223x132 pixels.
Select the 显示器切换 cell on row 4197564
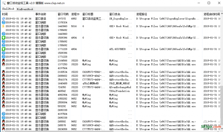click(42, 68)
